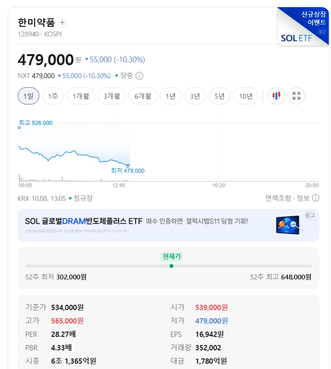Click the 기준가 534,000원 value
Image resolution: width=331 pixels, height=369 pixels.
click(x=67, y=307)
